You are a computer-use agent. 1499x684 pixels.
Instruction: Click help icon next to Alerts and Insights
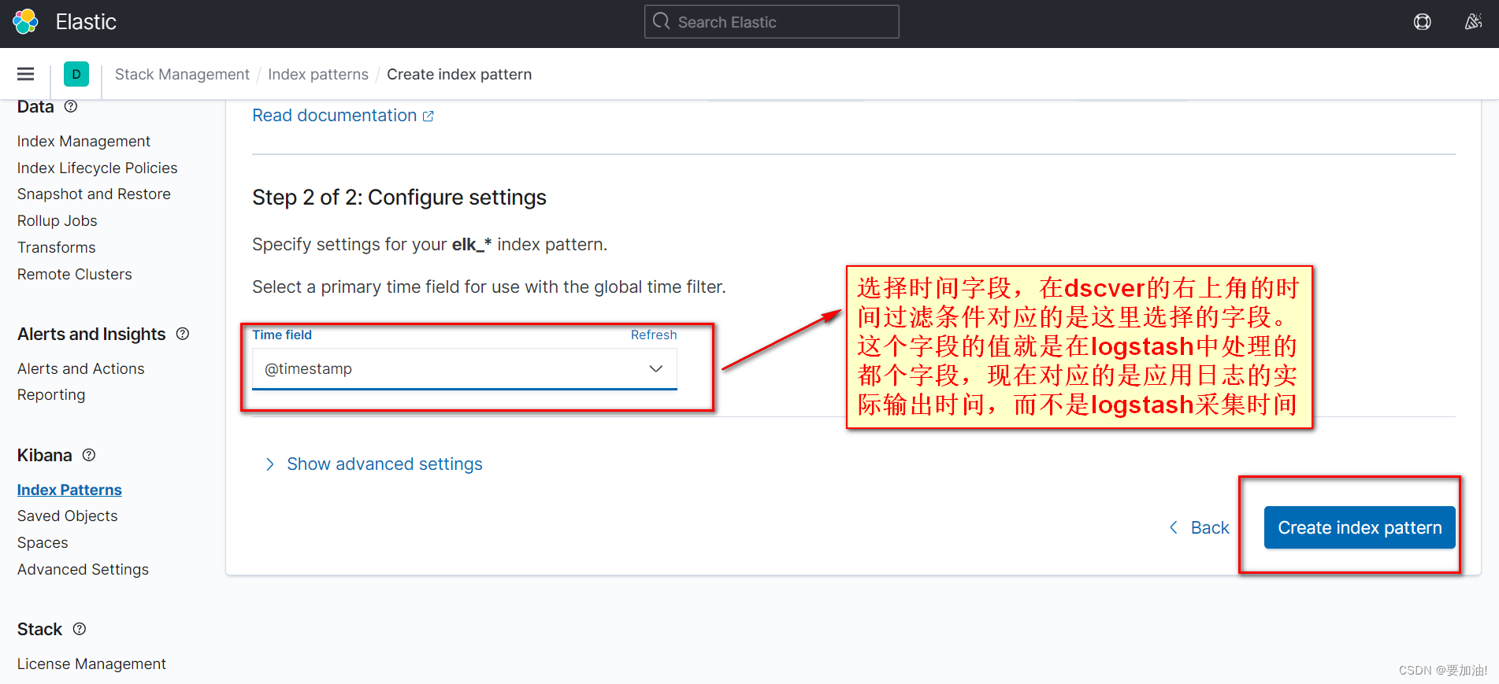click(x=183, y=334)
